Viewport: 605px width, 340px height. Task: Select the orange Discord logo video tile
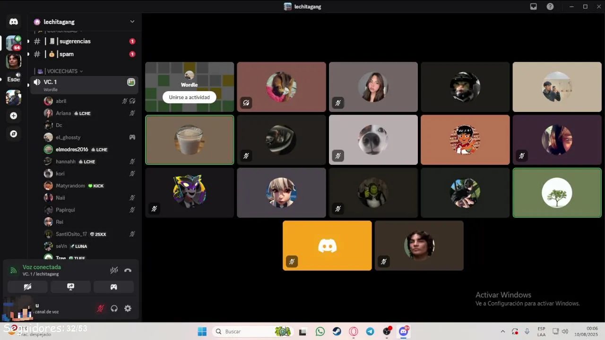tap(327, 246)
